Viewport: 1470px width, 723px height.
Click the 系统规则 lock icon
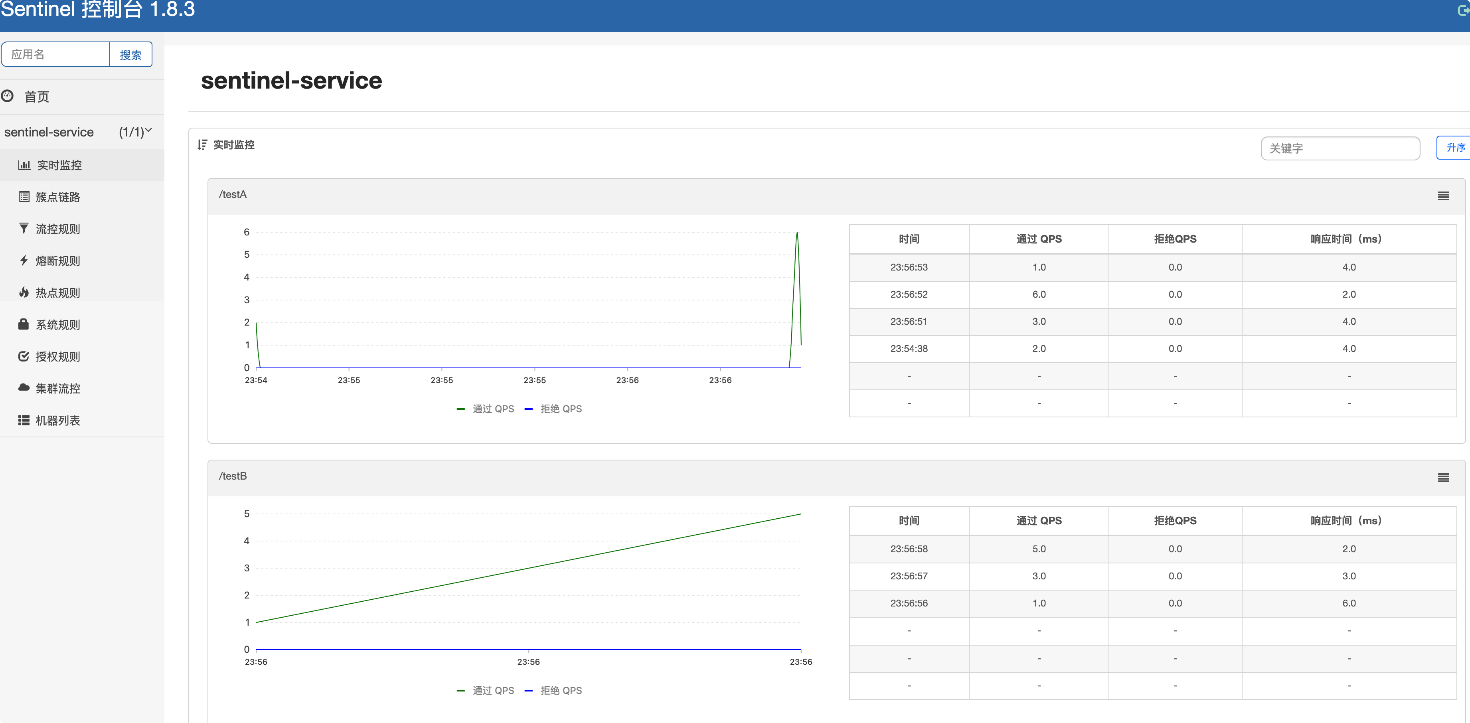[x=24, y=325]
